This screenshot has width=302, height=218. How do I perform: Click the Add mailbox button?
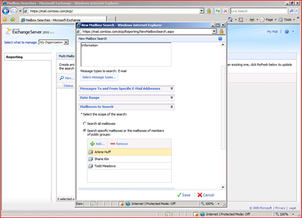[x=97, y=144]
